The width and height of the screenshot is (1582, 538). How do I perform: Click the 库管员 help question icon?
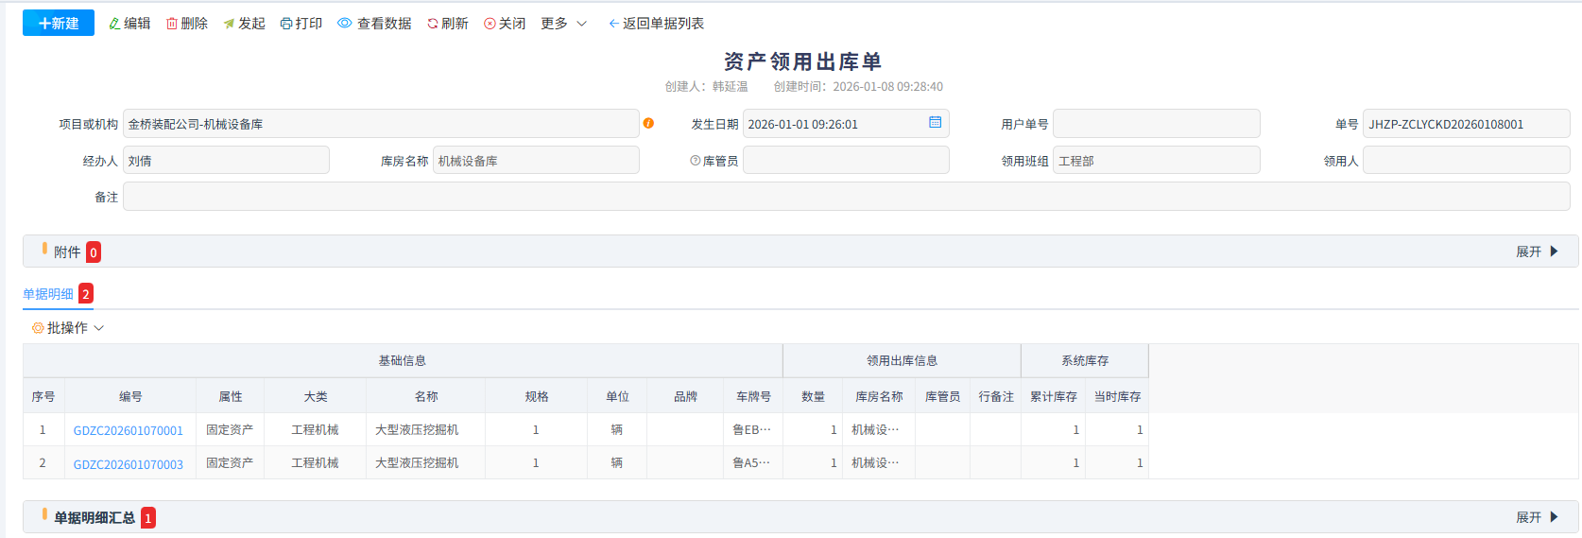[696, 161]
